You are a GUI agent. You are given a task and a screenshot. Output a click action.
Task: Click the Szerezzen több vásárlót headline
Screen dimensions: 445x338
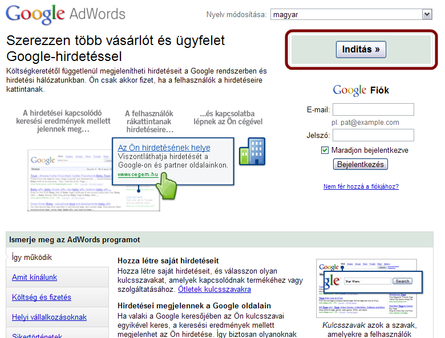[115, 48]
